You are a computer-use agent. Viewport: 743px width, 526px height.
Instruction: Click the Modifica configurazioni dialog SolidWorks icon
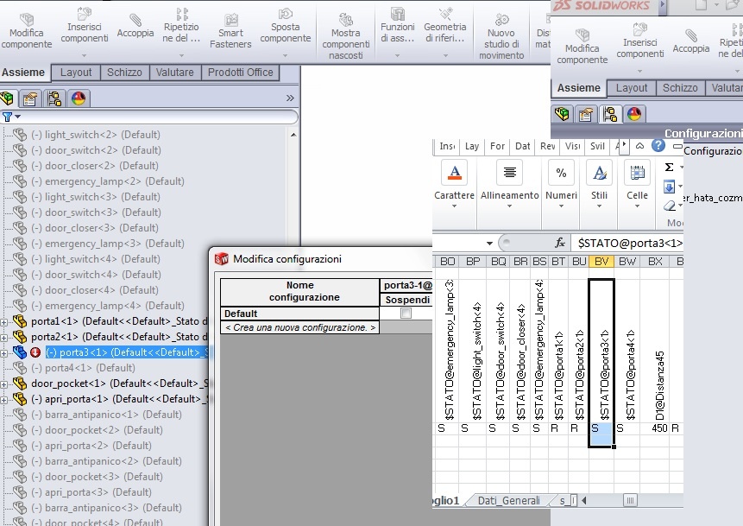tap(221, 259)
